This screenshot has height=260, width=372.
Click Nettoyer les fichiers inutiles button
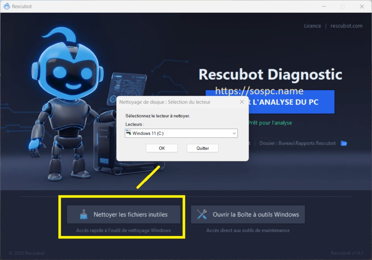tap(124, 215)
